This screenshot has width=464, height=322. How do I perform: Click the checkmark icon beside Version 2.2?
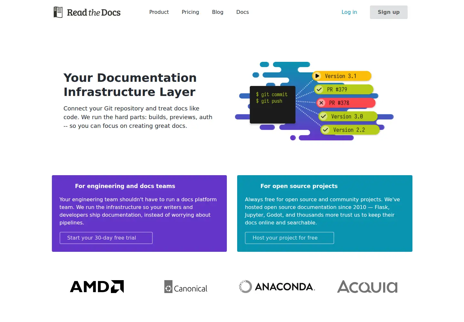pos(325,130)
